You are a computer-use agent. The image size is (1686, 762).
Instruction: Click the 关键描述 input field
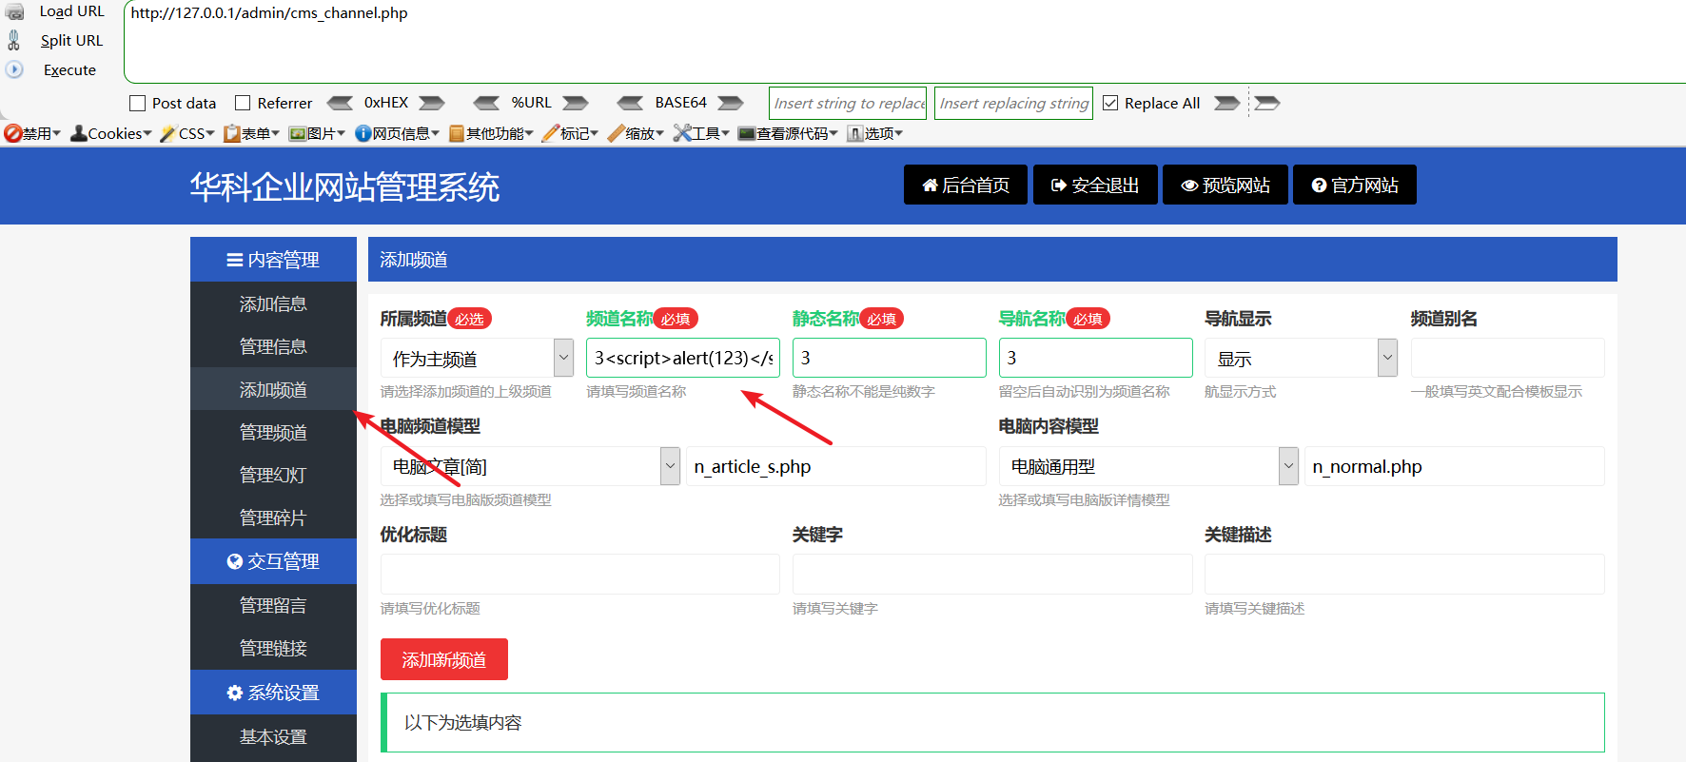coord(1404,575)
